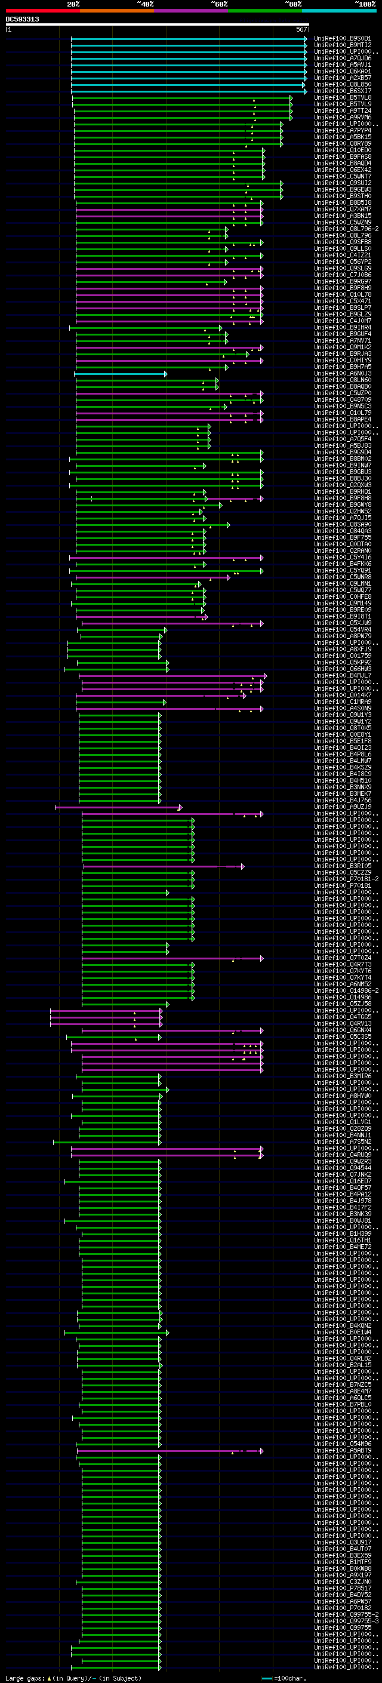Select hit label UniRef100_A7Q5F4
382x1683 pixels.
click(x=343, y=439)
